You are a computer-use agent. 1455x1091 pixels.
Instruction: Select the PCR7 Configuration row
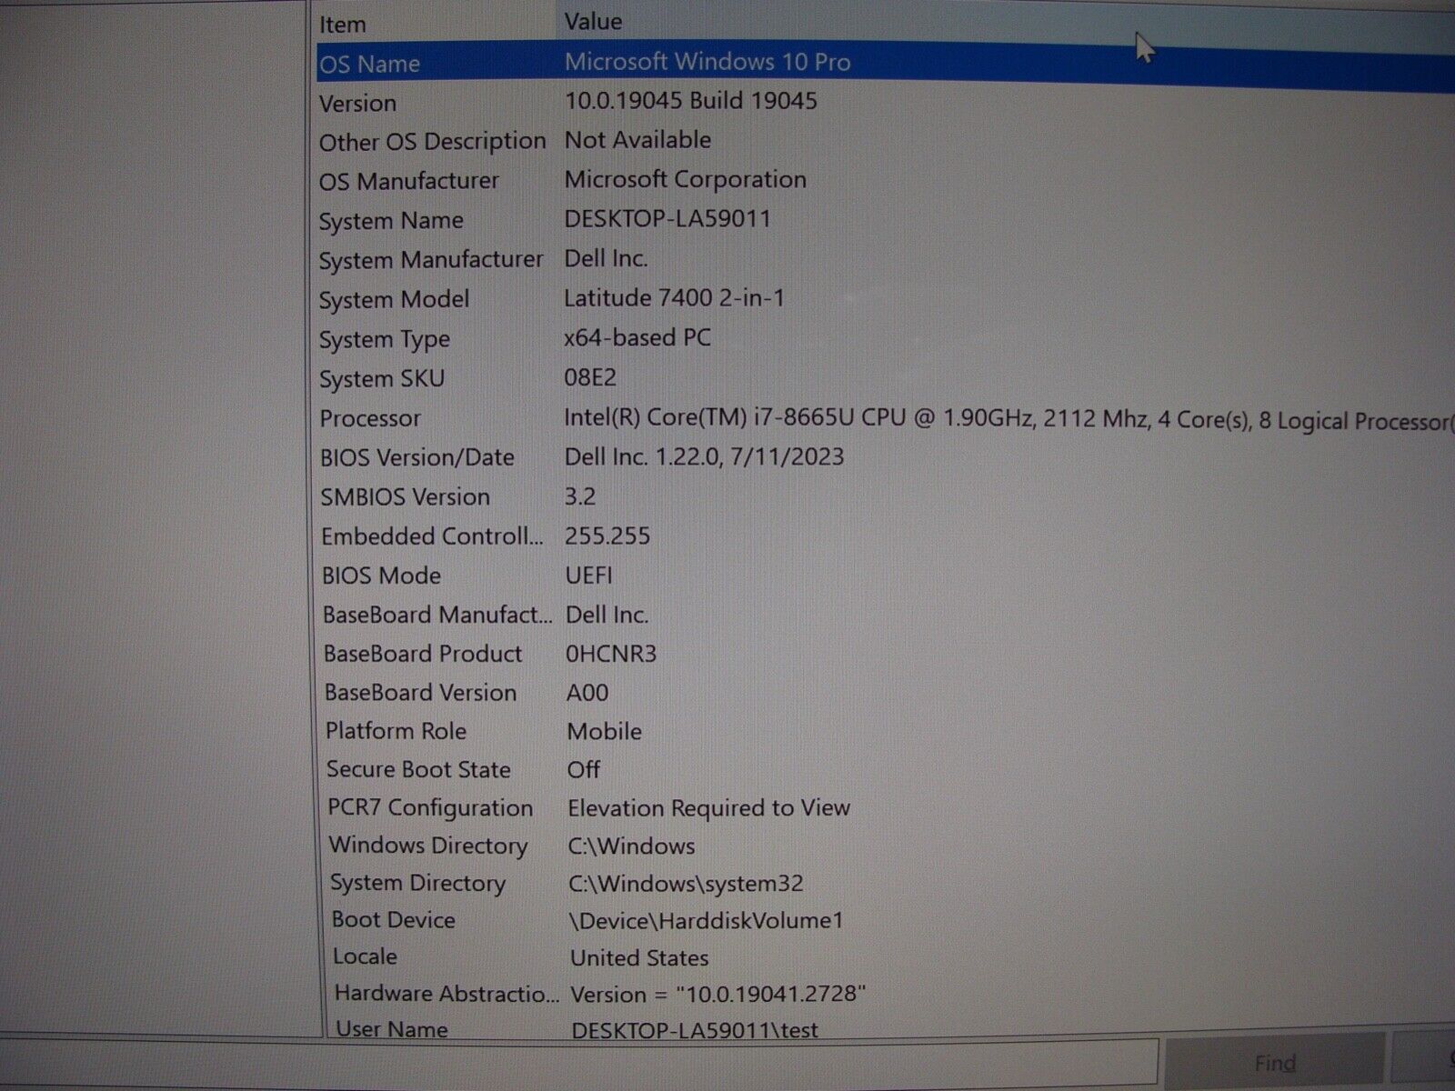(x=430, y=808)
